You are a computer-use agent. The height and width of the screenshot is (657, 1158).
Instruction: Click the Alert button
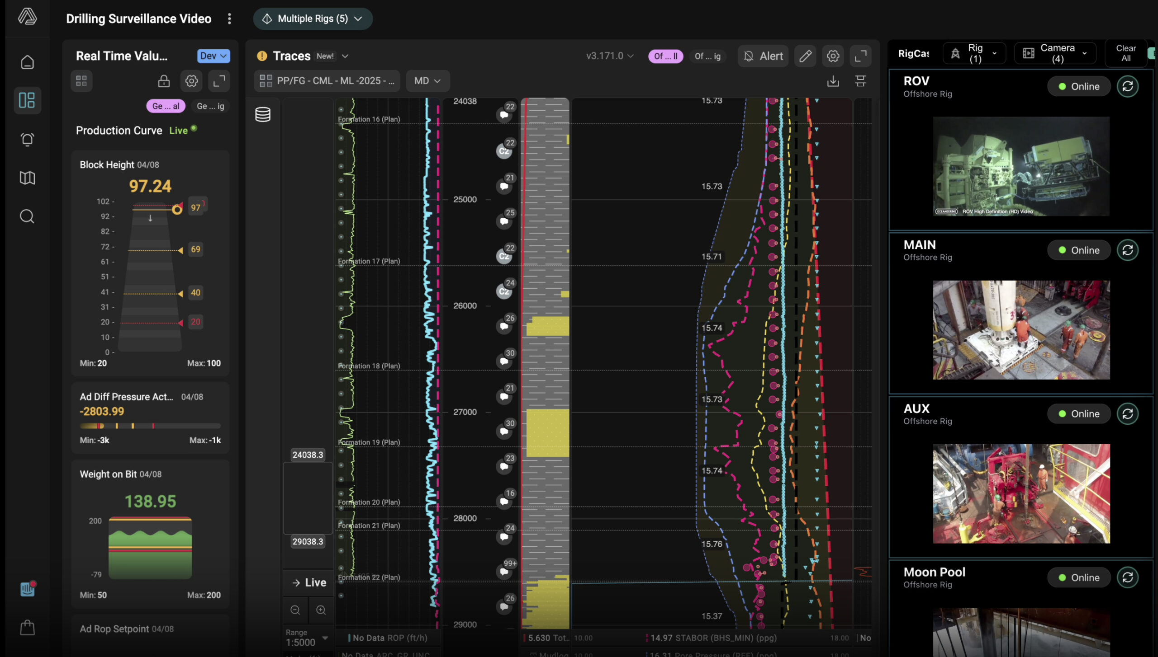763,56
